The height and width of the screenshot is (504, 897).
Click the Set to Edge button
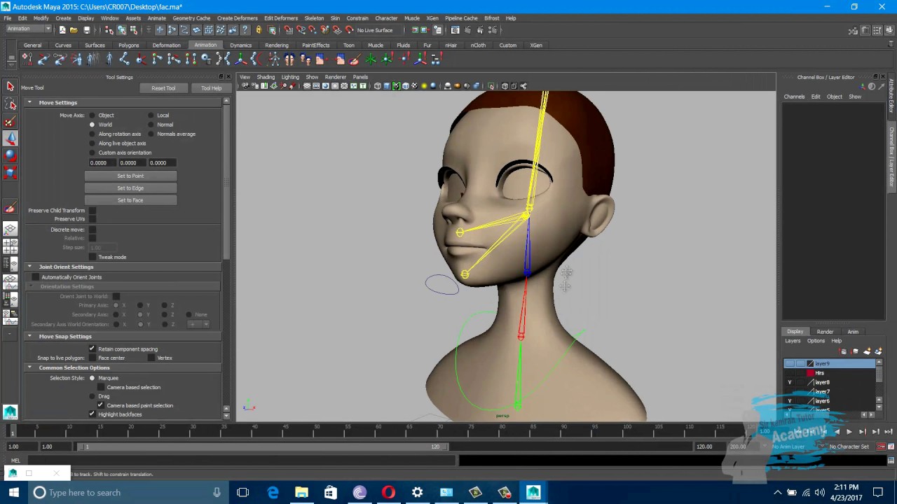point(130,188)
